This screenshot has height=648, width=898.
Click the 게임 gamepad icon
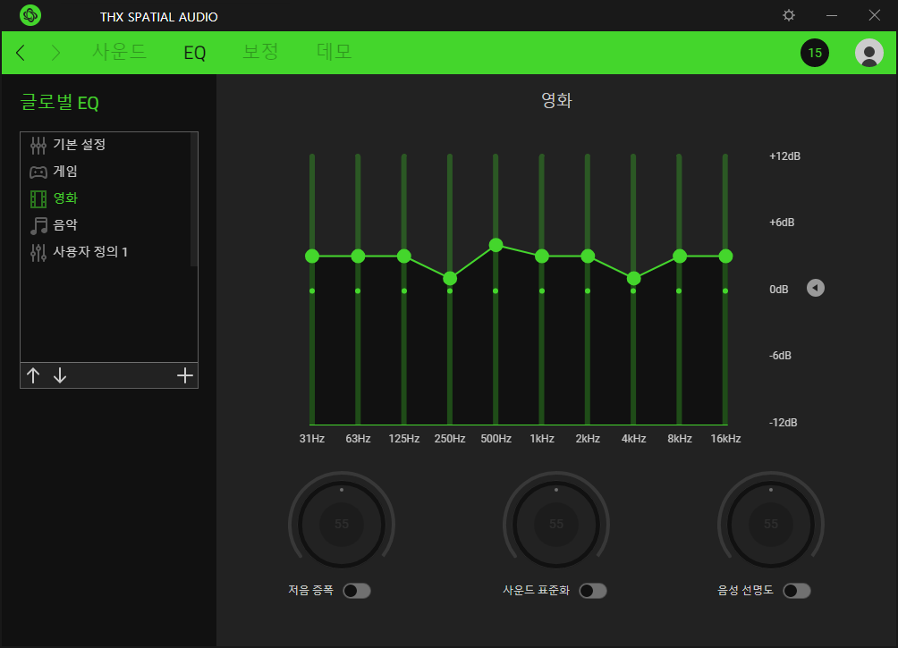point(38,172)
